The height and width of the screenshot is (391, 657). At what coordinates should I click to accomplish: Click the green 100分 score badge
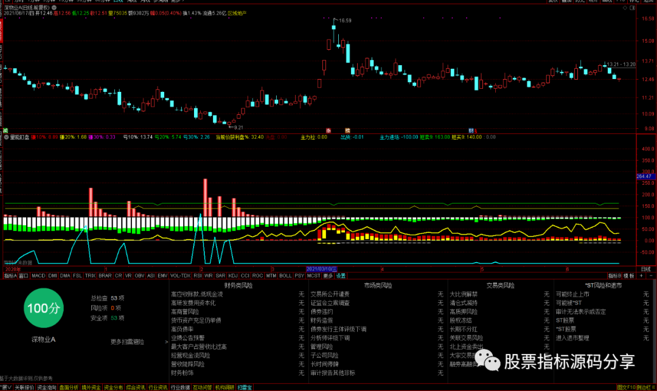44,308
